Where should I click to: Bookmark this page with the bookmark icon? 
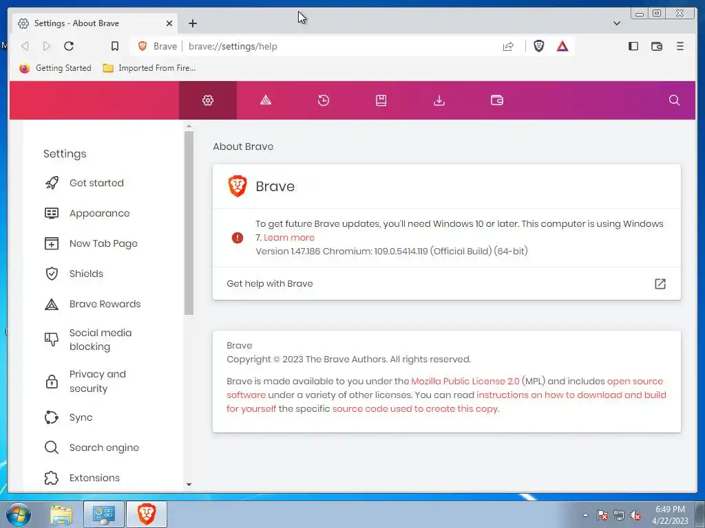(x=115, y=46)
